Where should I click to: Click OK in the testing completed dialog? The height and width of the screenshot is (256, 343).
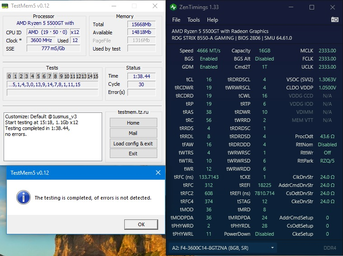click(141, 224)
